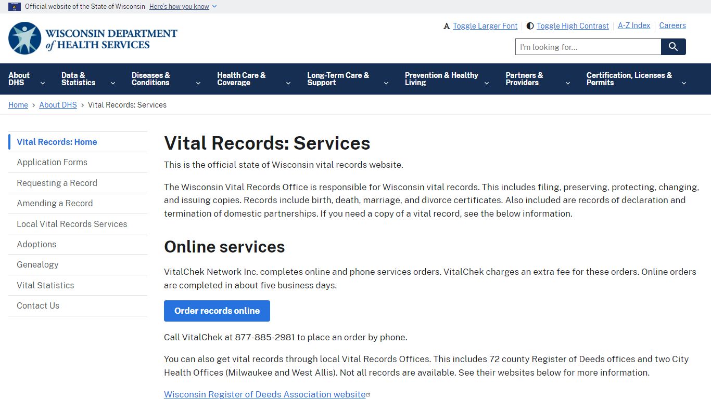Expand Certification, Licenses & Permits chevron
The width and height of the screenshot is (711, 399).
pyautogui.click(x=684, y=83)
